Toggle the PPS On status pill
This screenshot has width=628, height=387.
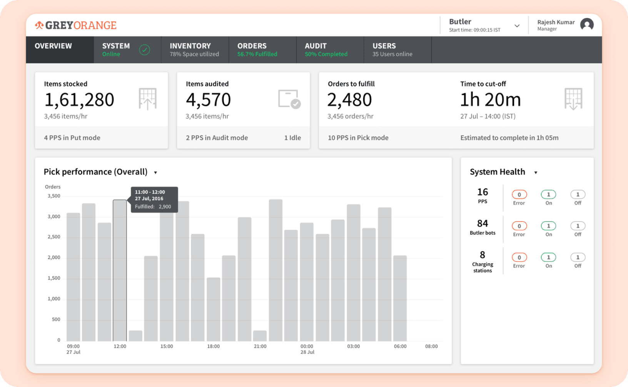548,194
